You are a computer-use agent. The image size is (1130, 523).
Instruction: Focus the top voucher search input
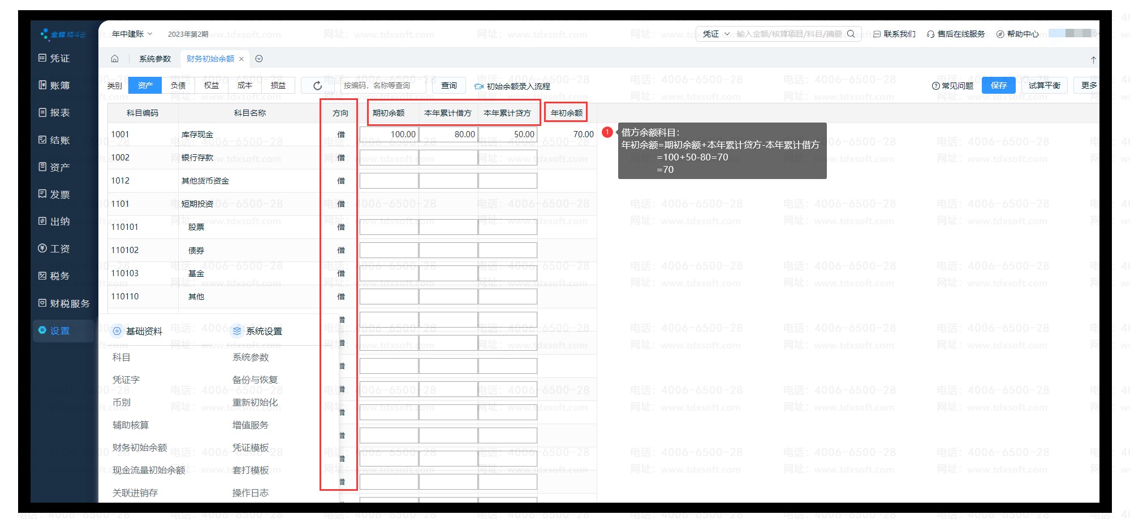click(x=789, y=34)
